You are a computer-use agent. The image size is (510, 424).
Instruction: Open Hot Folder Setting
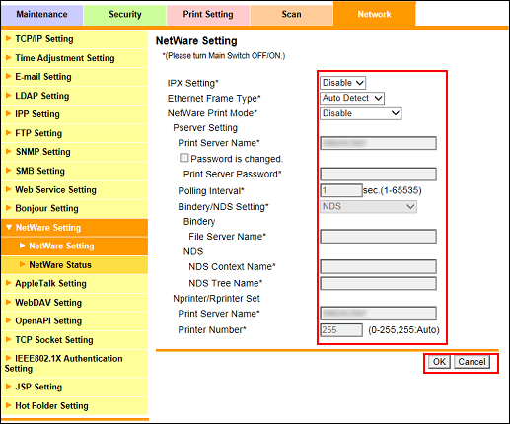click(74, 406)
